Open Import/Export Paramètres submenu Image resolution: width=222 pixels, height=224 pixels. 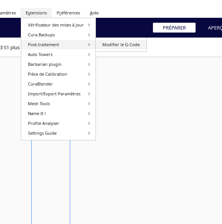pyautogui.click(x=58, y=94)
